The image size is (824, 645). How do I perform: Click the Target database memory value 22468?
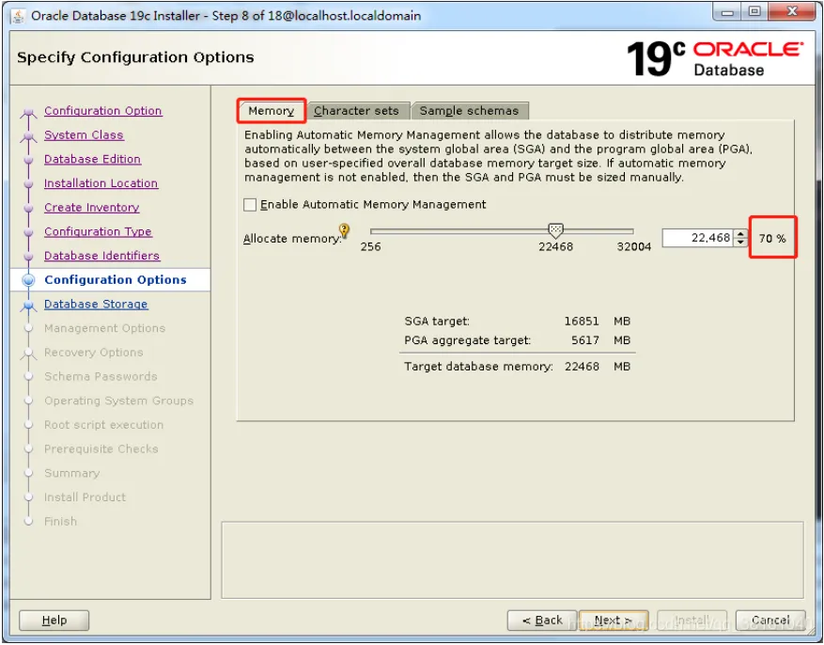pos(582,367)
